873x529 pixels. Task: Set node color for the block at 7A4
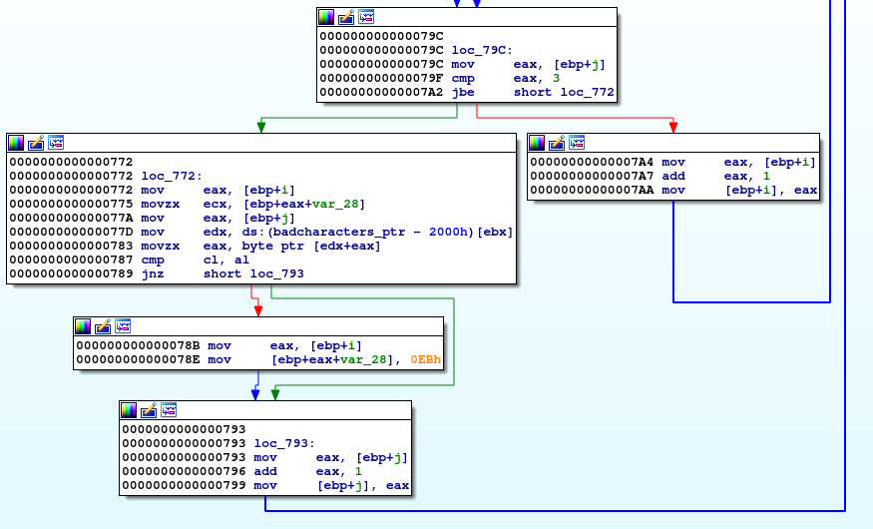coord(537,143)
